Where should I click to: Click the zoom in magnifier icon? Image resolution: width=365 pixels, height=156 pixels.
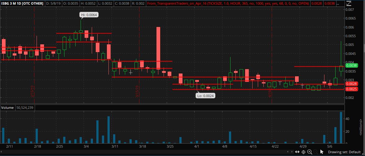310,152
